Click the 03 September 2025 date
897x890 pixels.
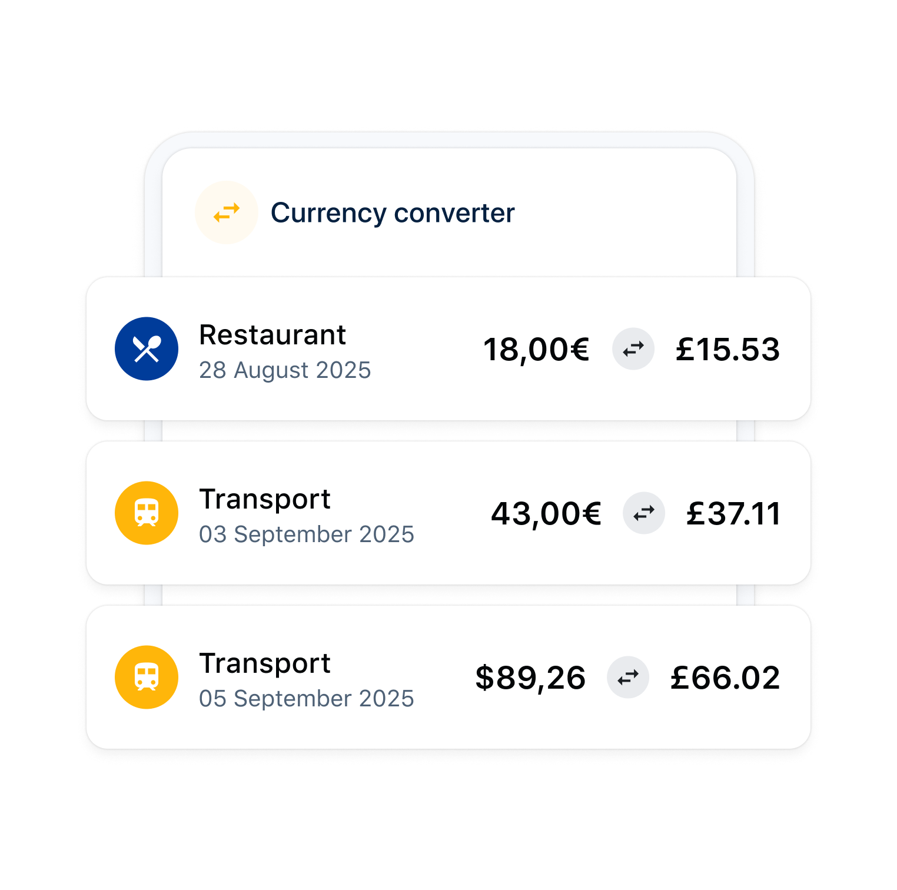[x=307, y=534]
